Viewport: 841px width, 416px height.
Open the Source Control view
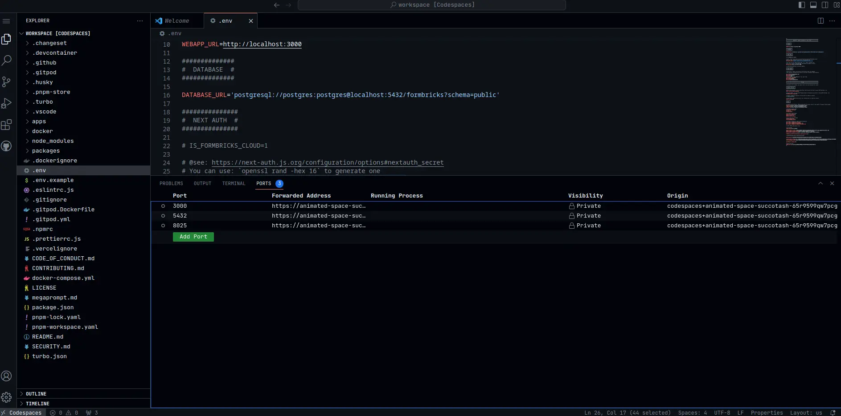(6, 82)
